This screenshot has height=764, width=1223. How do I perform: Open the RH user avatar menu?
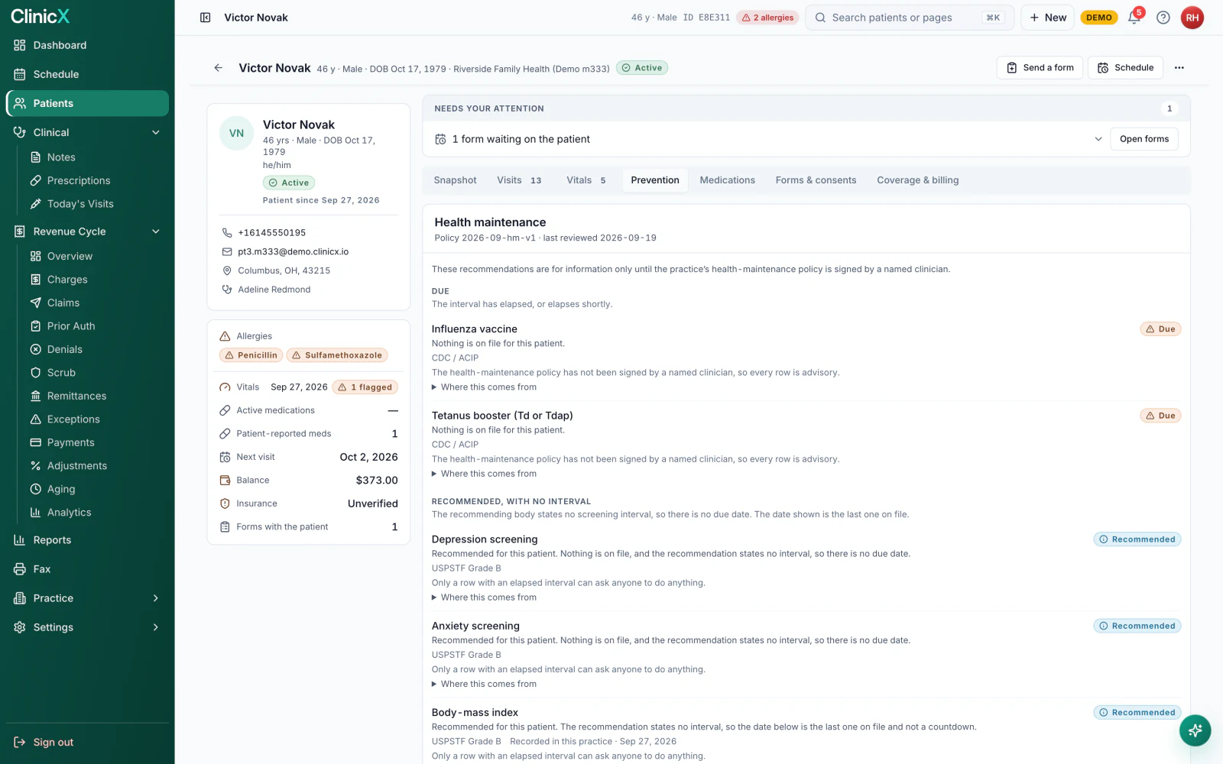(x=1192, y=18)
